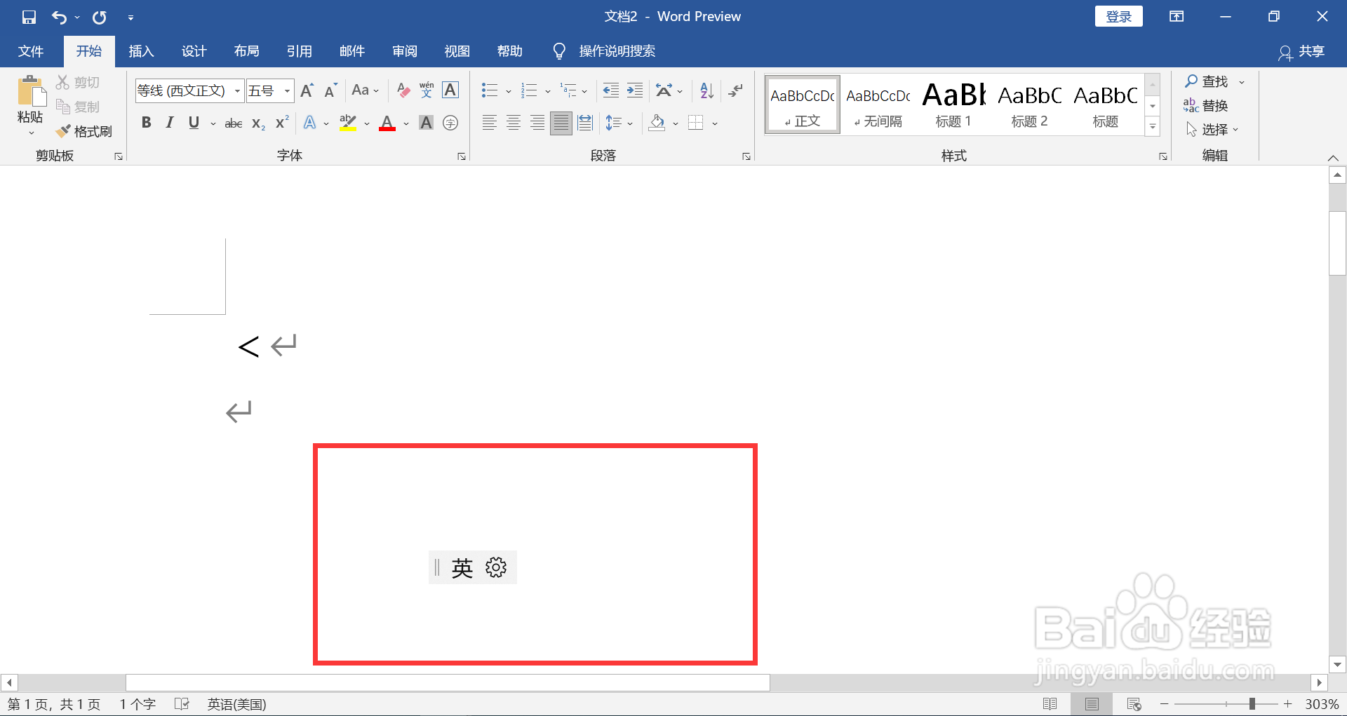Click the spelling check status icon
Screen dimensions: 1347x716
(x=182, y=704)
